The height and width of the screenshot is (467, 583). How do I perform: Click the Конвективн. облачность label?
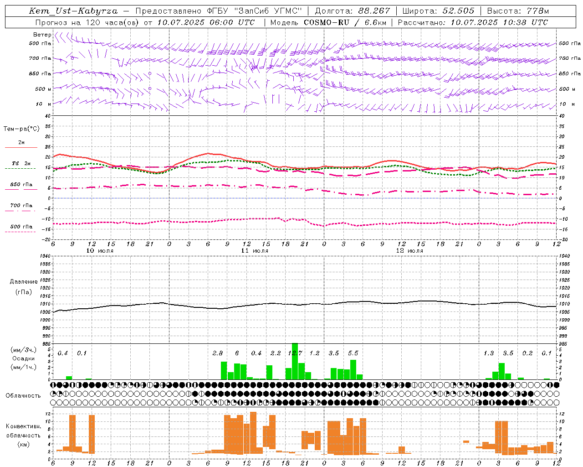tap(23, 431)
